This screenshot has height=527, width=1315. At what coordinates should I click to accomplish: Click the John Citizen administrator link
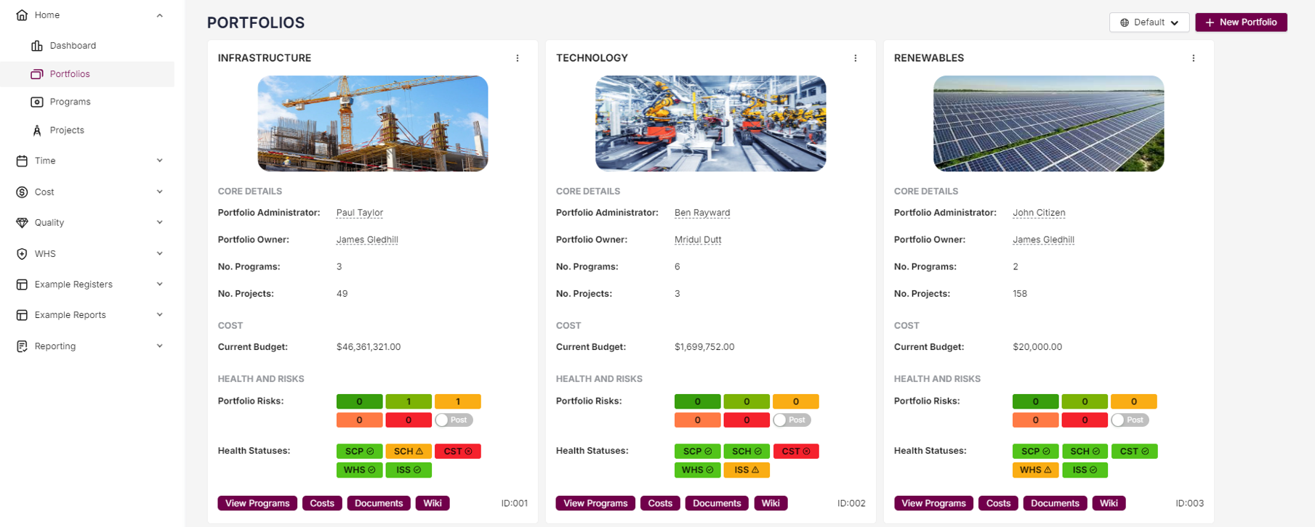[x=1039, y=213]
